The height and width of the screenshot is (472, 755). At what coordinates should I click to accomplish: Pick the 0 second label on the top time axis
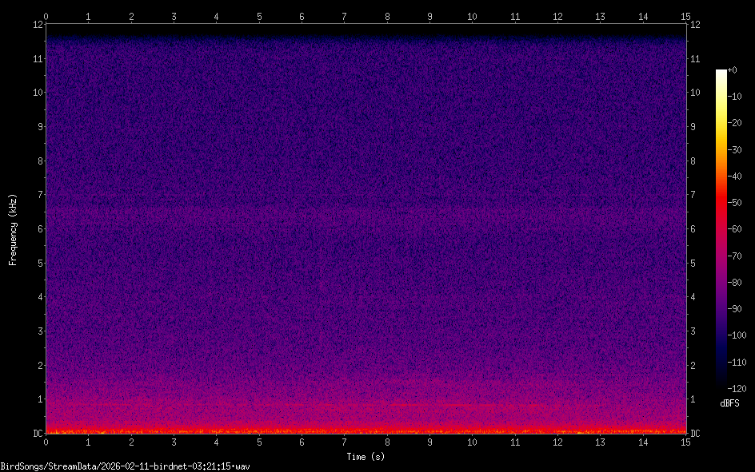pos(46,15)
